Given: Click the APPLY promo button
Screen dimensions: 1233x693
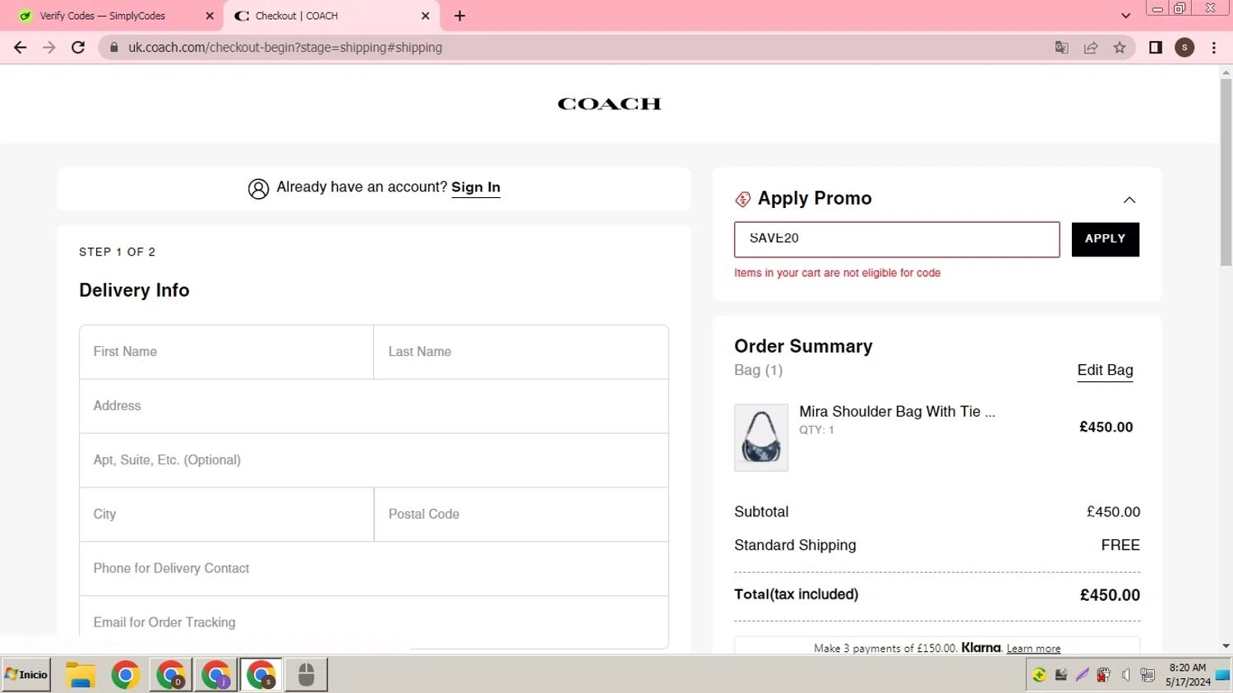Looking at the screenshot, I should pyautogui.click(x=1106, y=239).
